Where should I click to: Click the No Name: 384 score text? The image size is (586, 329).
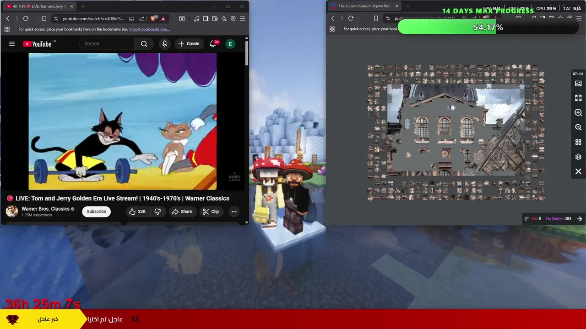[x=559, y=219]
